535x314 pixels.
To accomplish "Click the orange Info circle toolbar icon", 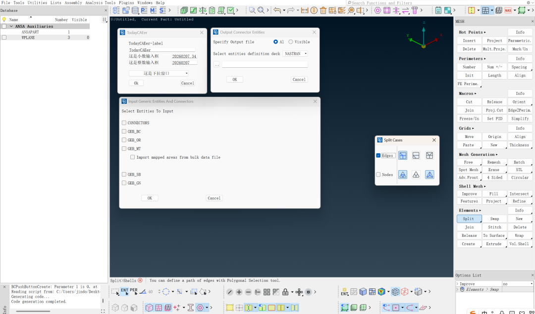I will pyautogui.click(x=314, y=10).
